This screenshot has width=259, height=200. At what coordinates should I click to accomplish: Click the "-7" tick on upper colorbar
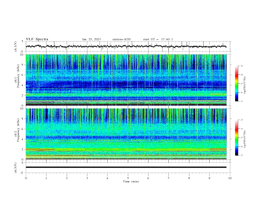241,102
